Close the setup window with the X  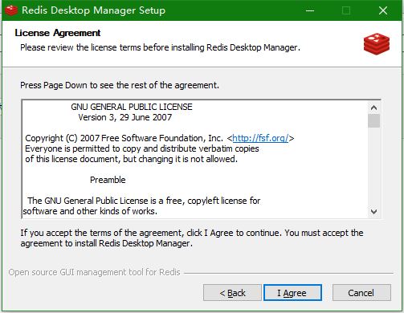point(383,10)
